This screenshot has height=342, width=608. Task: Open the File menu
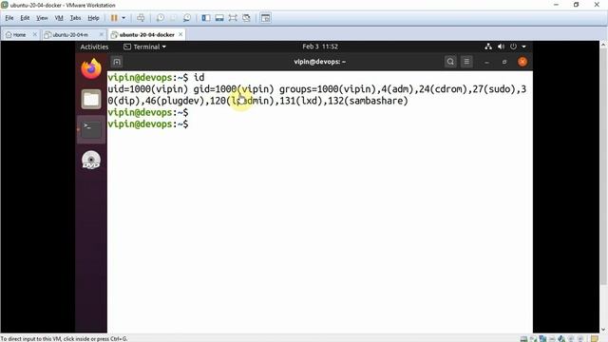tap(9, 18)
